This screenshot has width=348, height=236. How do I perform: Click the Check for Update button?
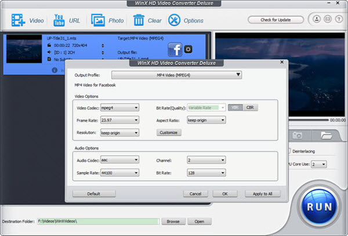click(x=275, y=20)
